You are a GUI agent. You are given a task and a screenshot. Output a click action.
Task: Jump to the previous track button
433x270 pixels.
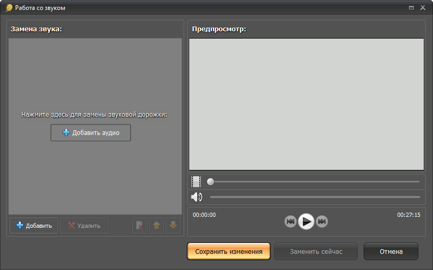pos(291,222)
